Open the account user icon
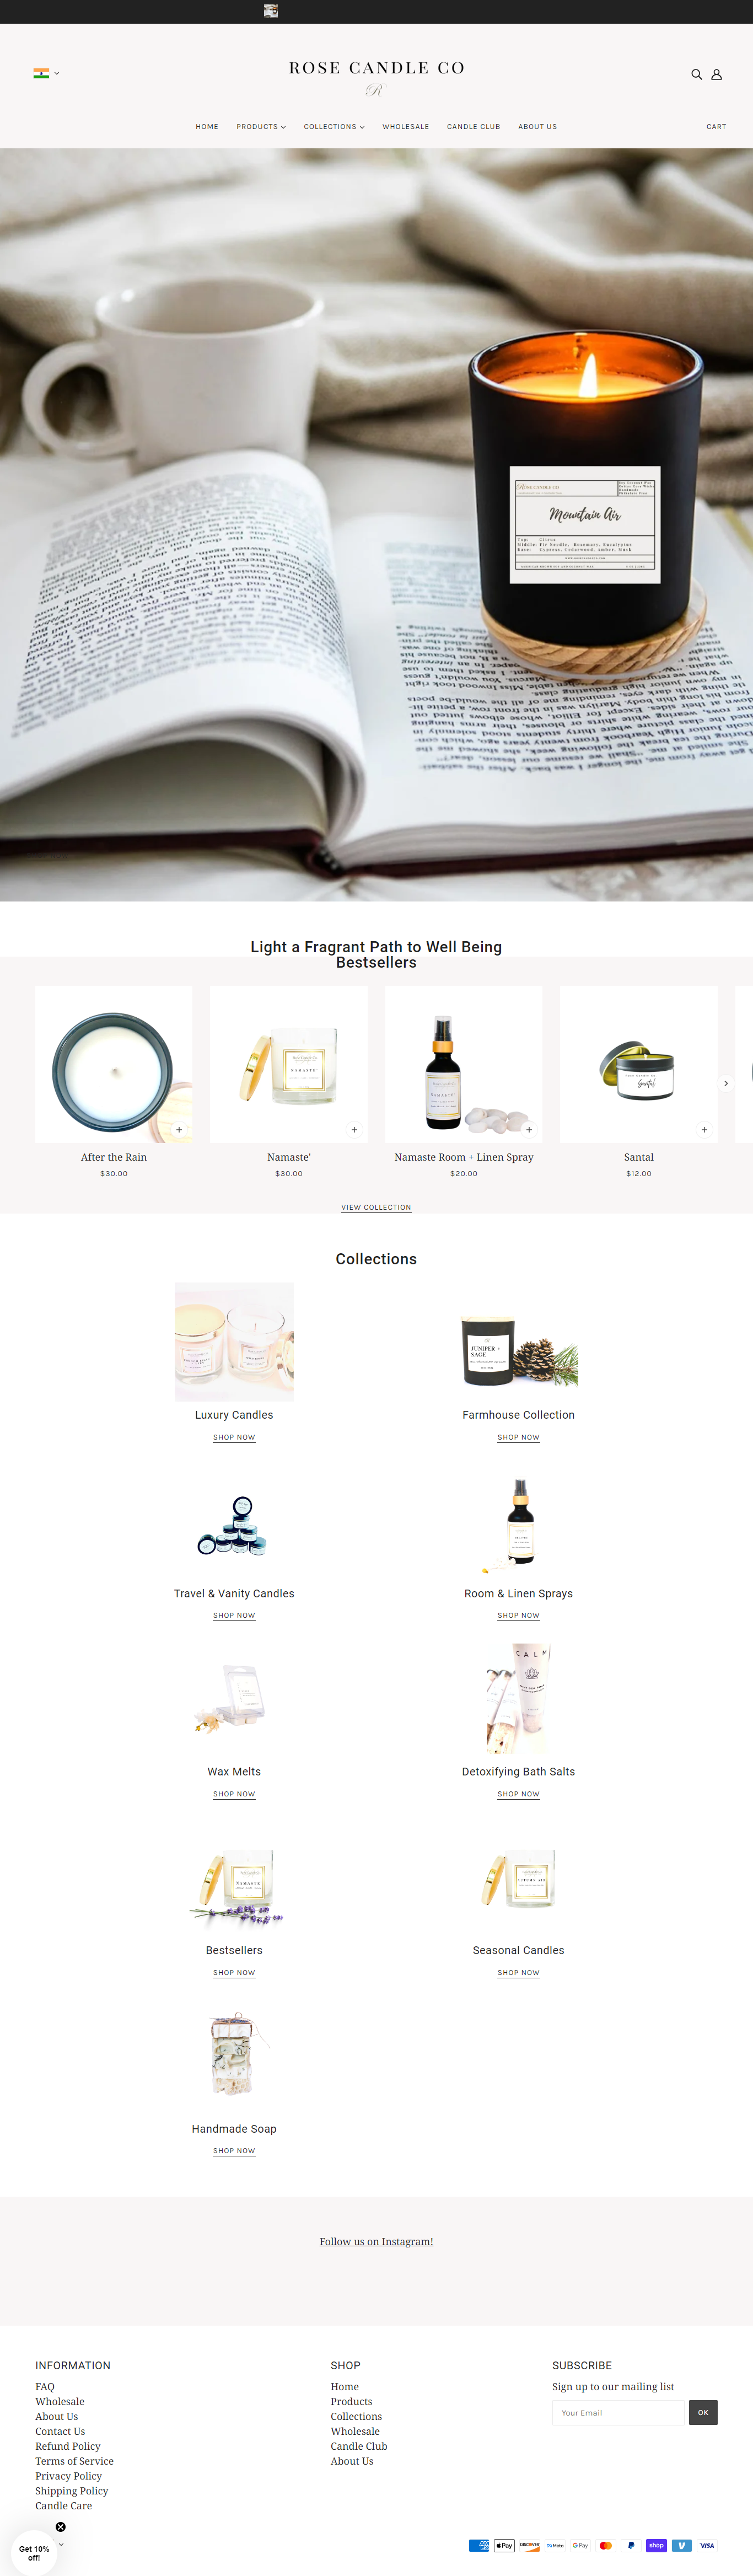 click(716, 74)
